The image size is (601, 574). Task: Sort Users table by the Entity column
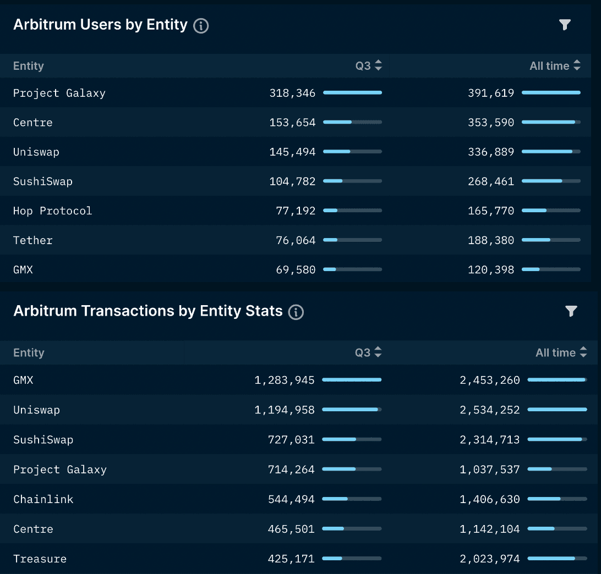pos(28,65)
